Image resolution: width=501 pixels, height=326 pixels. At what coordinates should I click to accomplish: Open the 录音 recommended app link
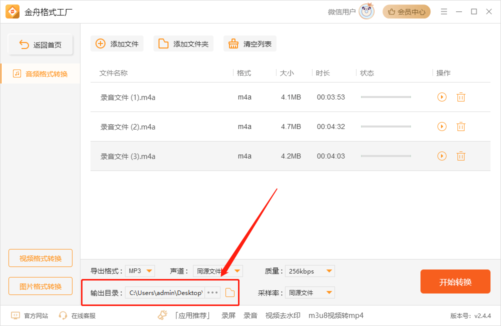250,316
